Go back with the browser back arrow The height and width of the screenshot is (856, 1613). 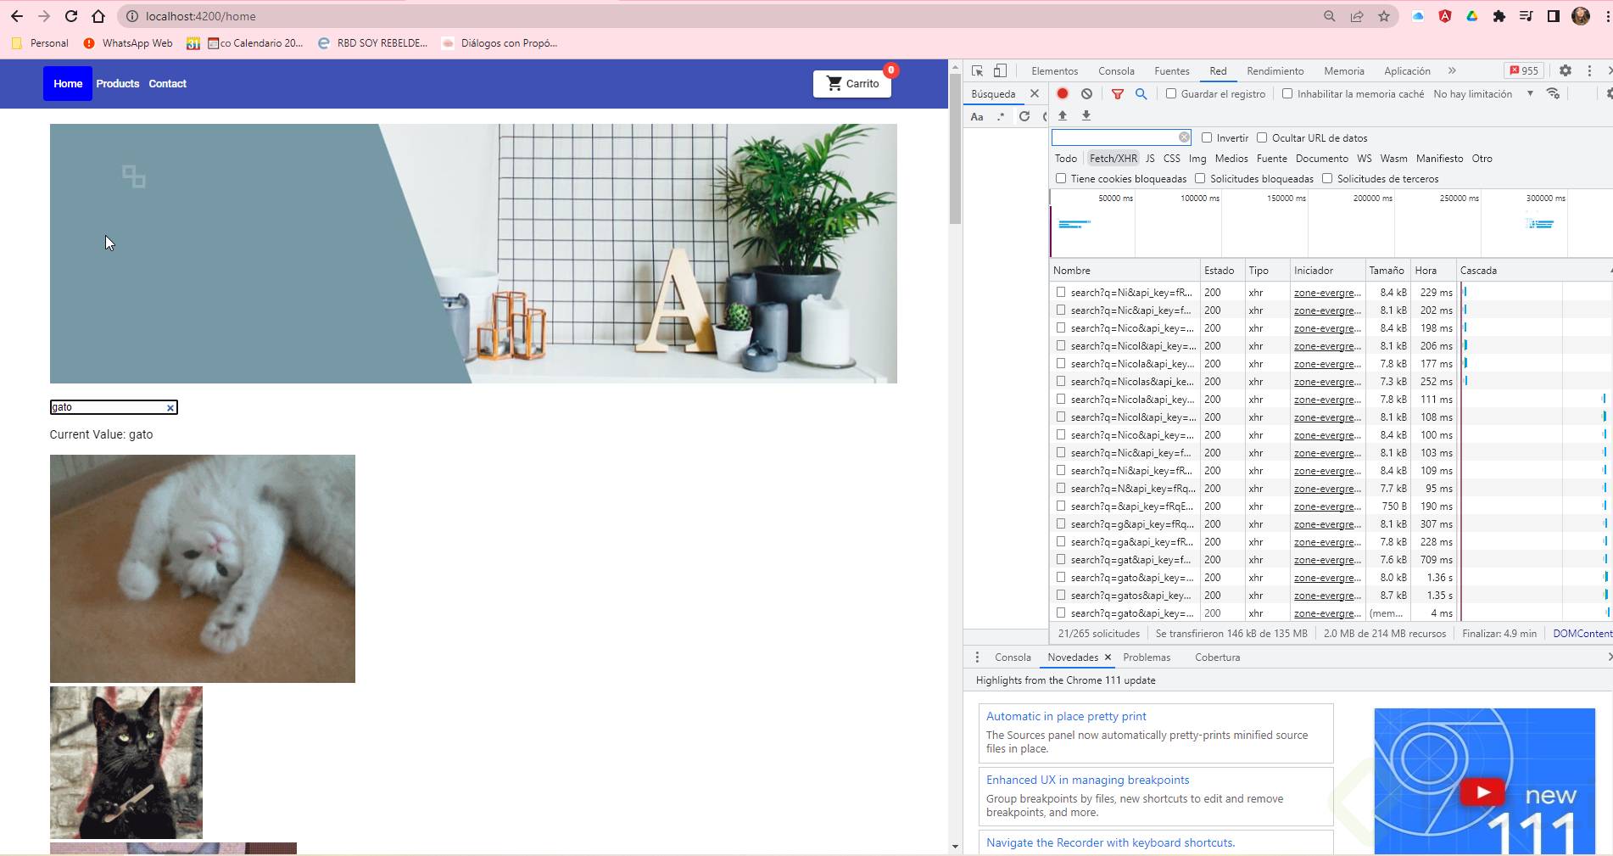(x=17, y=16)
